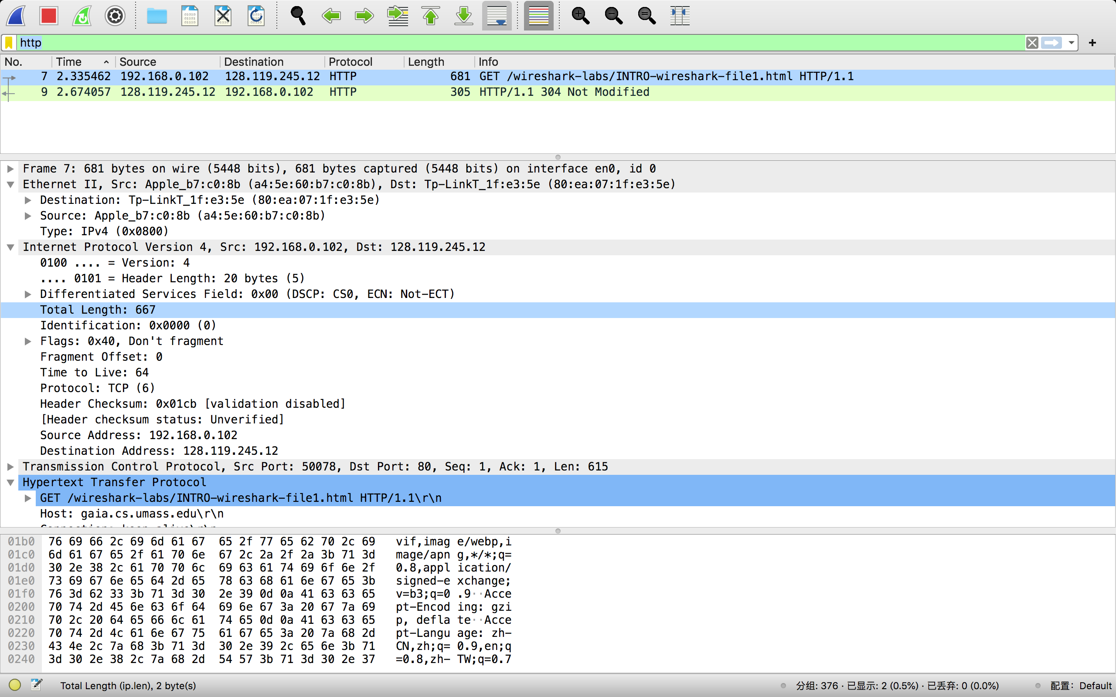Viewport: 1116px width, 697px height.
Task: Add a new filter button with the plus
Action: pos(1092,42)
